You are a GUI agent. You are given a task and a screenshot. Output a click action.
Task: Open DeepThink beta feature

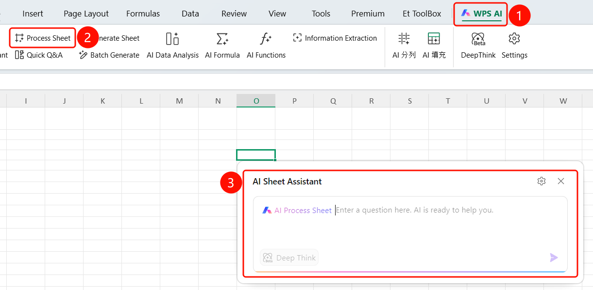[478, 45]
